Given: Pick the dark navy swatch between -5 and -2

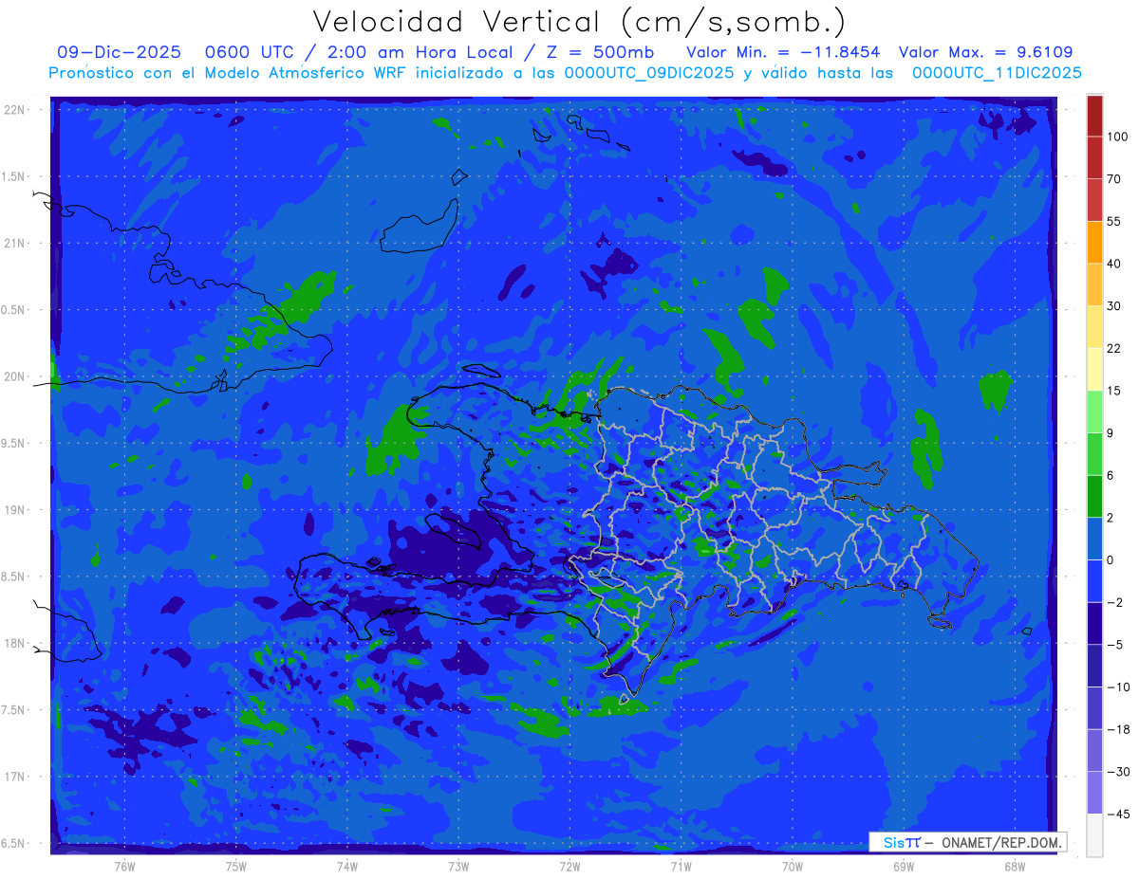Looking at the screenshot, I should (x=1094, y=623).
